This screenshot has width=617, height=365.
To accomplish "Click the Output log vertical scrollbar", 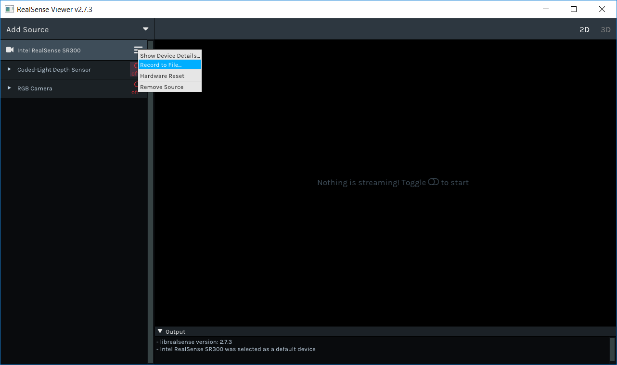I will [x=612, y=349].
